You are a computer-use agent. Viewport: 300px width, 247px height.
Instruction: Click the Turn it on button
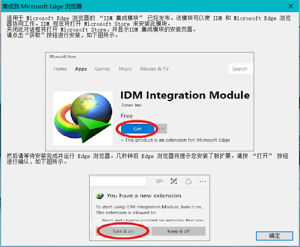(x=123, y=231)
